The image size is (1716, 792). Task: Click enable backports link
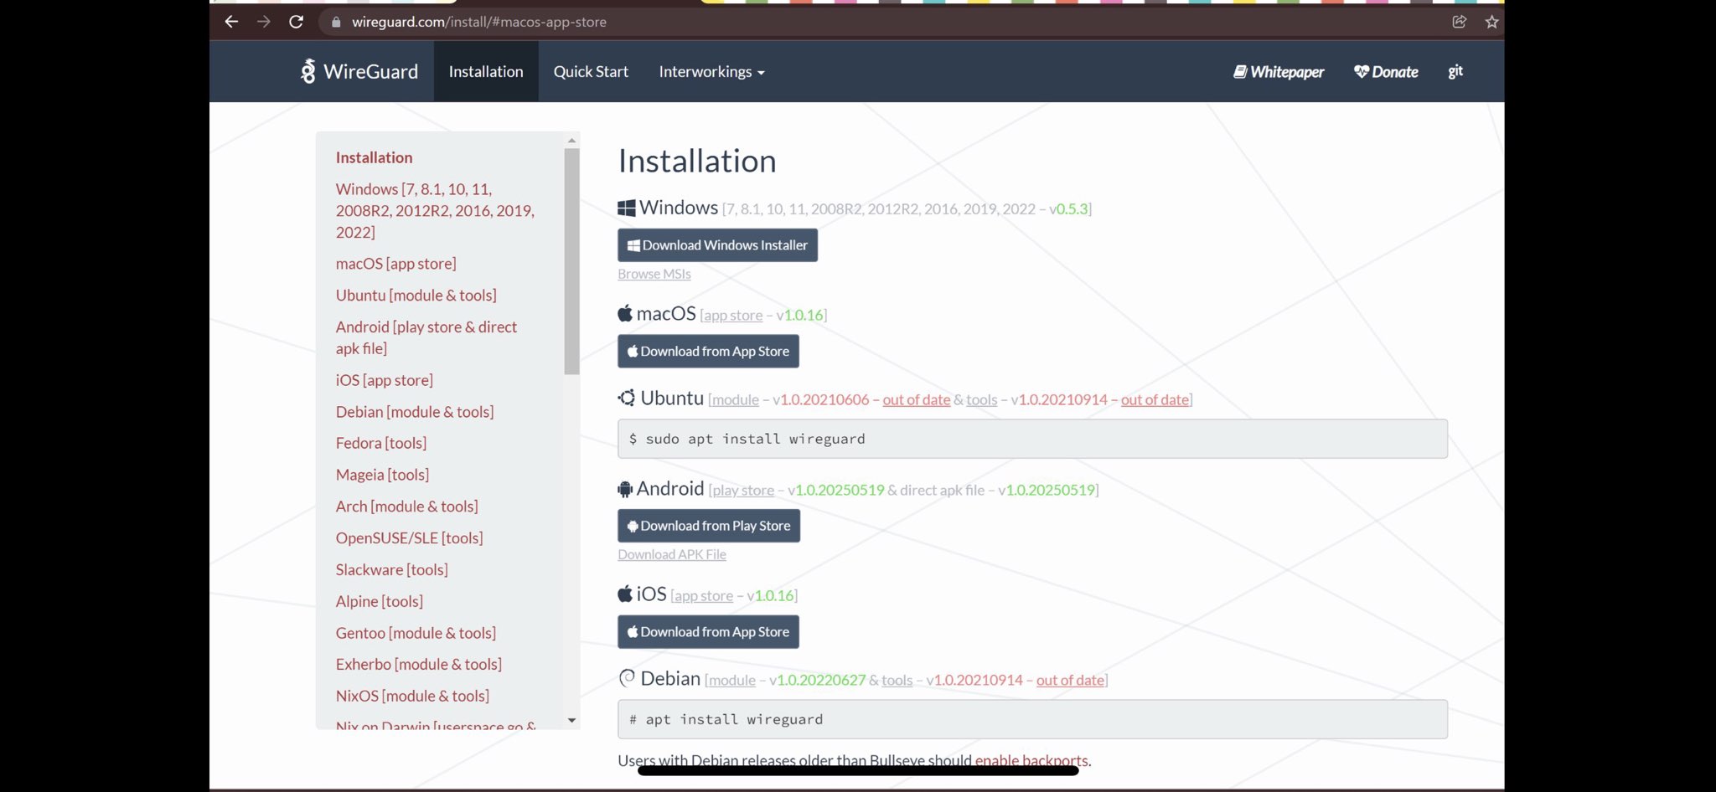click(x=1031, y=760)
